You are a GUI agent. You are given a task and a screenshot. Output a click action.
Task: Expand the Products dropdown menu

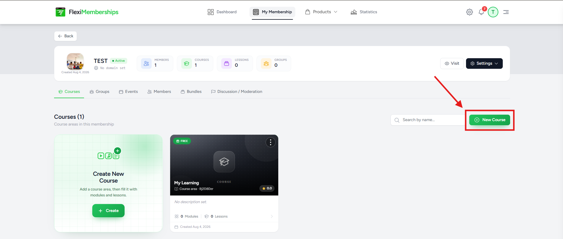(x=321, y=12)
